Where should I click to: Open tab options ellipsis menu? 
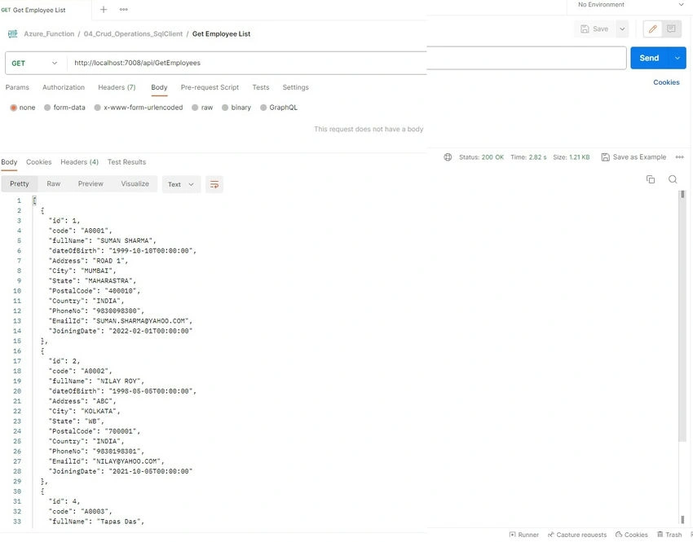124,9
